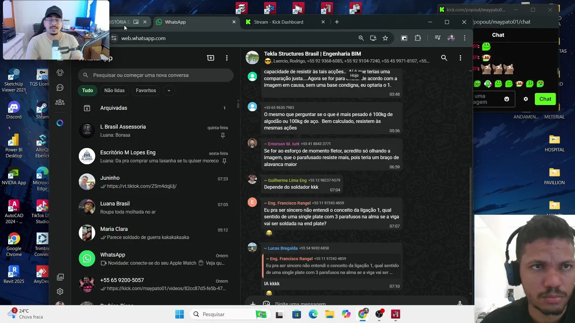Viewport: 575px width, 323px height.
Task: Open the Tekla Structures Brasil group avatar
Action: coord(252,57)
